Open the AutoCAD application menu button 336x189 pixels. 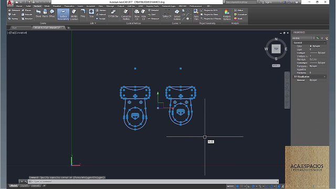coord(10,3)
